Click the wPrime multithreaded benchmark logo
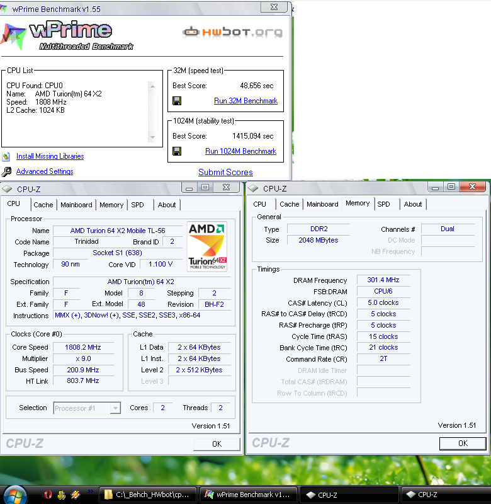The width and height of the screenshot is (491, 504). [x=67, y=35]
